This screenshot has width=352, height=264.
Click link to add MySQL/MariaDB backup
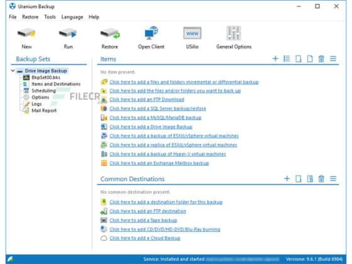point(155,118)
